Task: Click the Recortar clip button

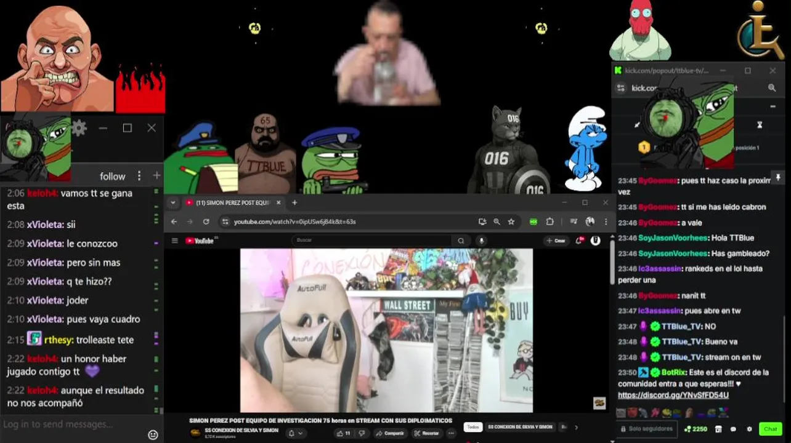Action: (426, 433)
